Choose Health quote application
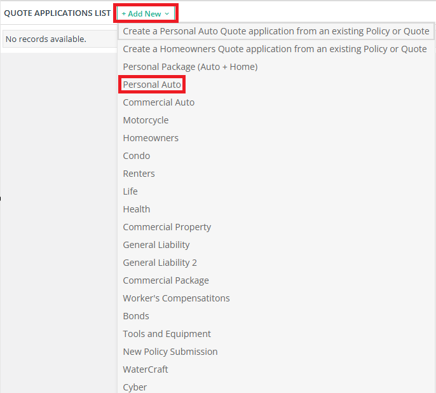436x393 pixels. tap(137, 209)
